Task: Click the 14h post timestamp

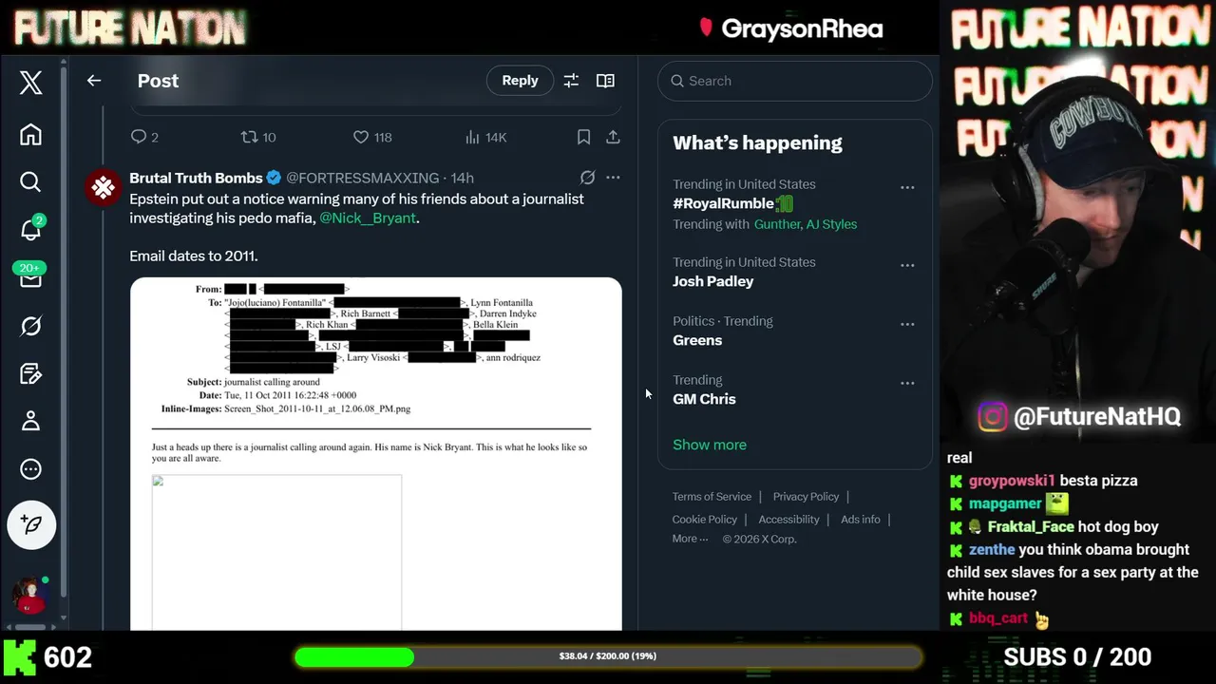Action: 462,178
